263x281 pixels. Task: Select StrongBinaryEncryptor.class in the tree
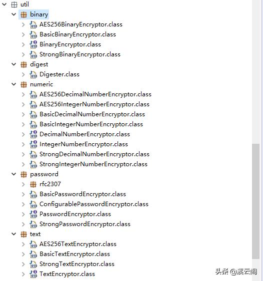coord(80,54)
